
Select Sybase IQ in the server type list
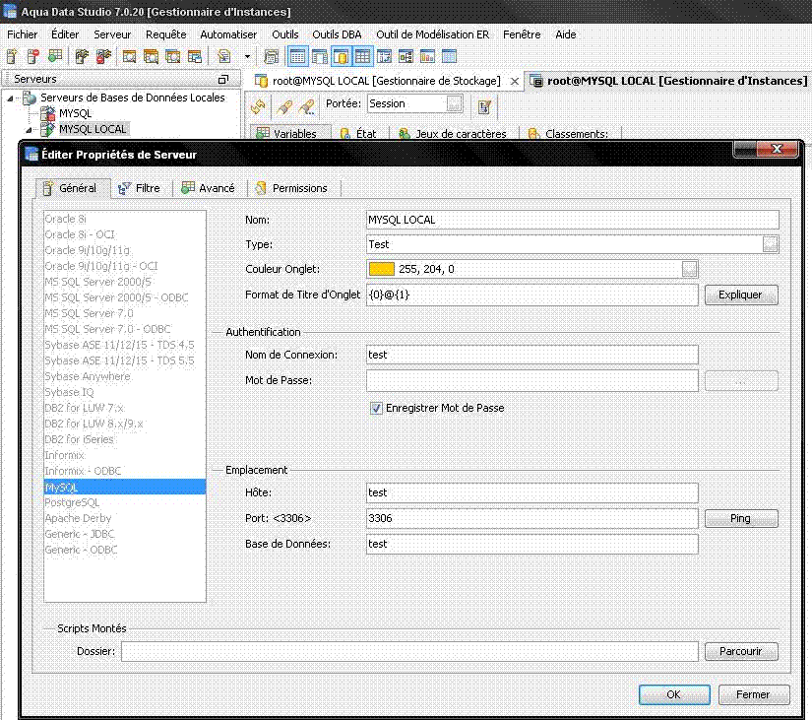(x=125, y=392)
